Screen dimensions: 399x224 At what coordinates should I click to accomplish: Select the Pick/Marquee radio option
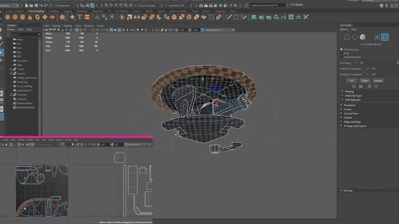(x=342, y=50)
